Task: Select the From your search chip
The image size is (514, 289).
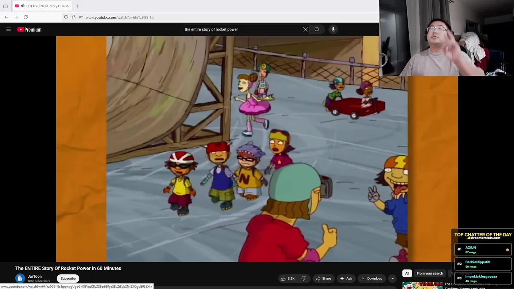Action: [x=430, y=273]
